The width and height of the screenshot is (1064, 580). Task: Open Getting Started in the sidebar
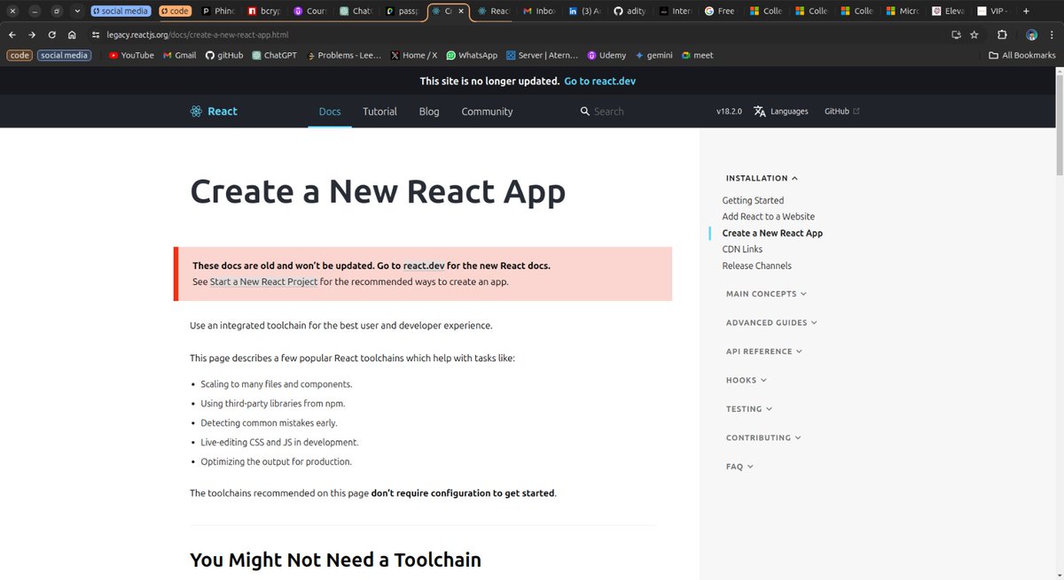(753, 200)
